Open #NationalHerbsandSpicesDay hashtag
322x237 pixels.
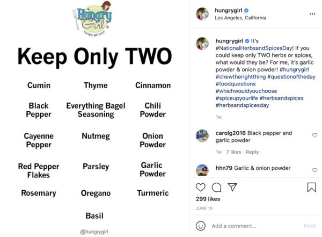(x=254, y=48)
